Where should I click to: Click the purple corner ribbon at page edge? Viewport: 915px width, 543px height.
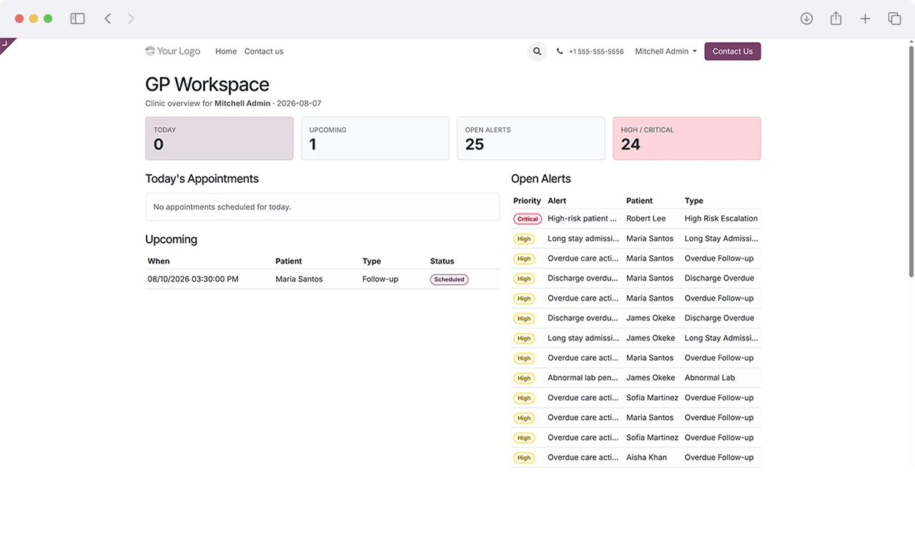click(6, 44)
